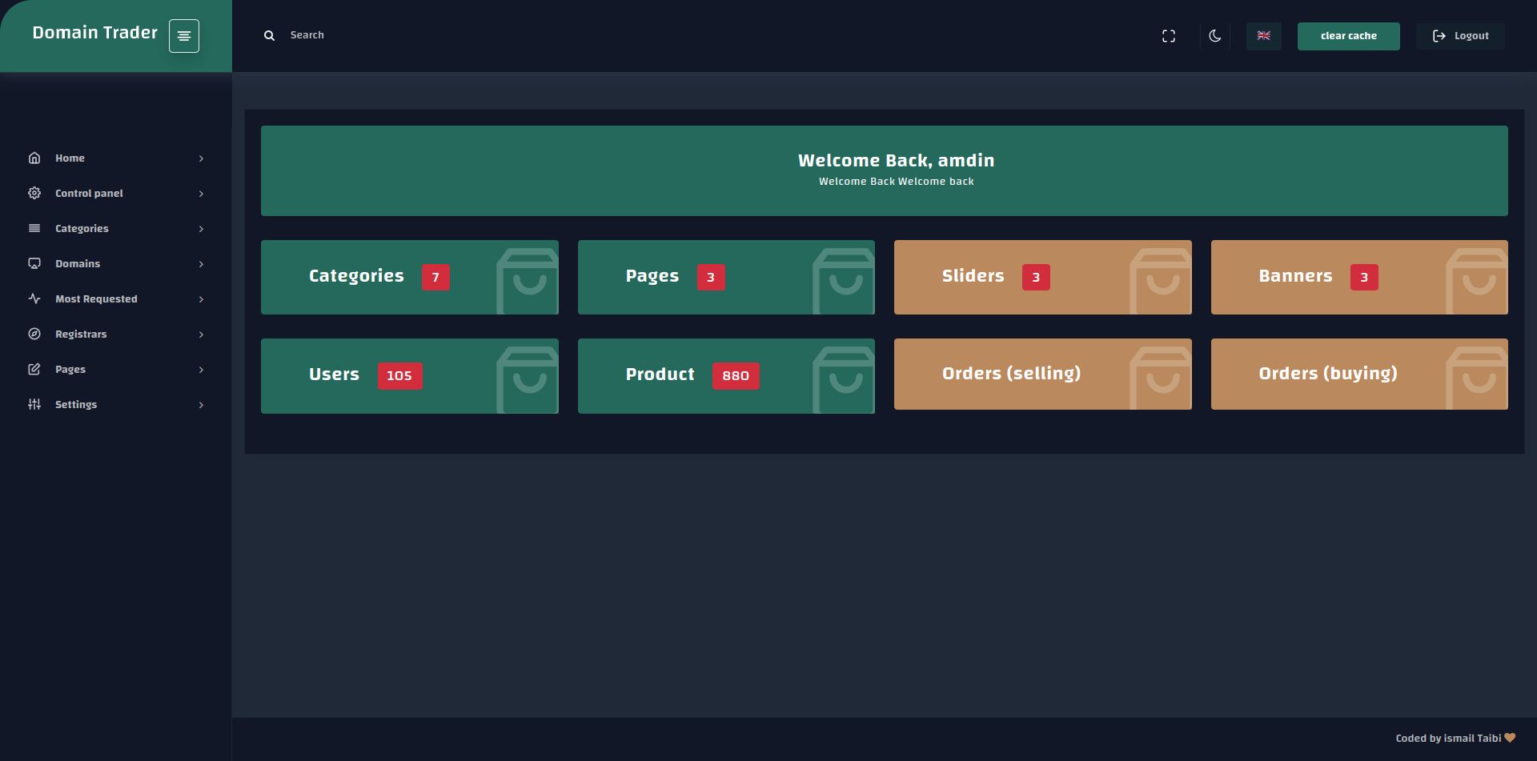1537x761 pixels.
Task: Click the Domain Trader logo title
Action: pos(95,33)
